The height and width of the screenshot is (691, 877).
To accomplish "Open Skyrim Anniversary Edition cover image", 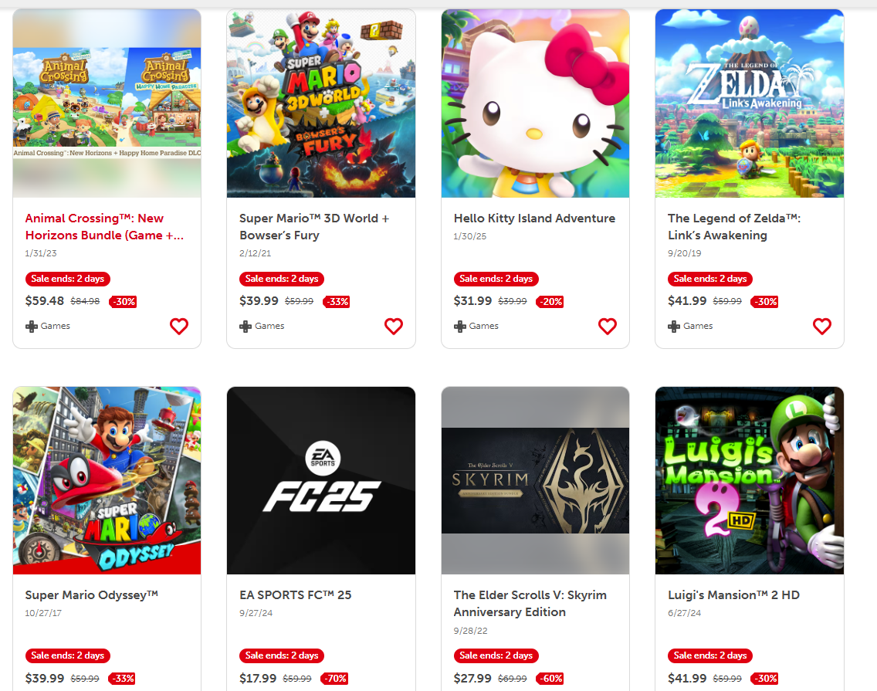I will pos(535,480).
